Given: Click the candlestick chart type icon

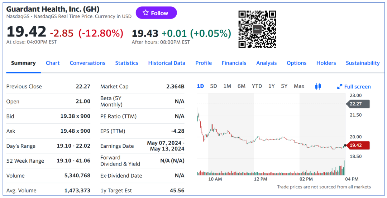Looking at the screenshot, I should [318, 86].
